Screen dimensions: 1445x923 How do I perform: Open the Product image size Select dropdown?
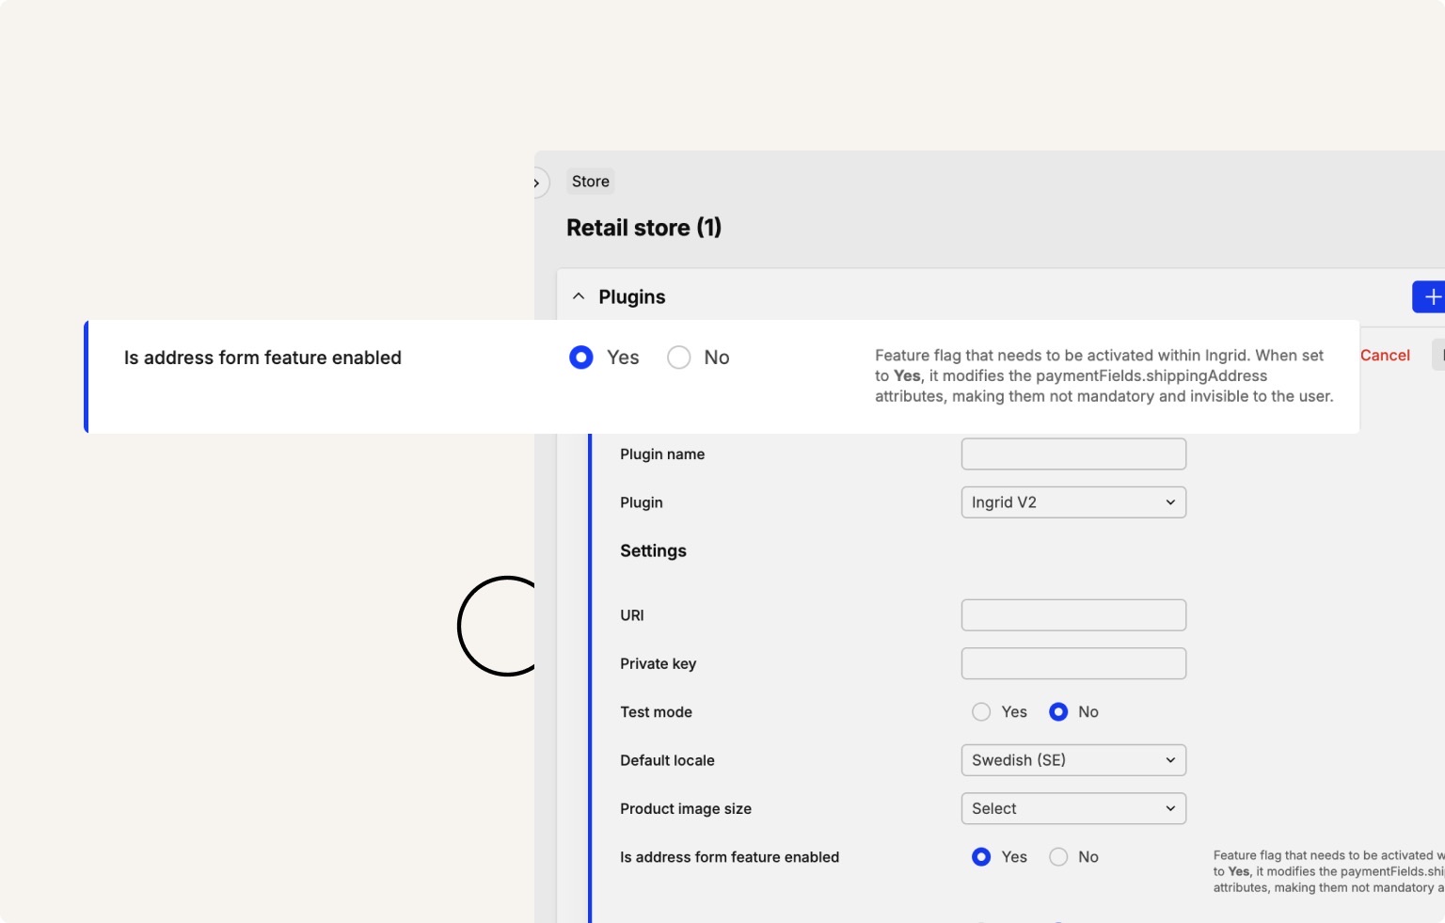pos(1072,809)
